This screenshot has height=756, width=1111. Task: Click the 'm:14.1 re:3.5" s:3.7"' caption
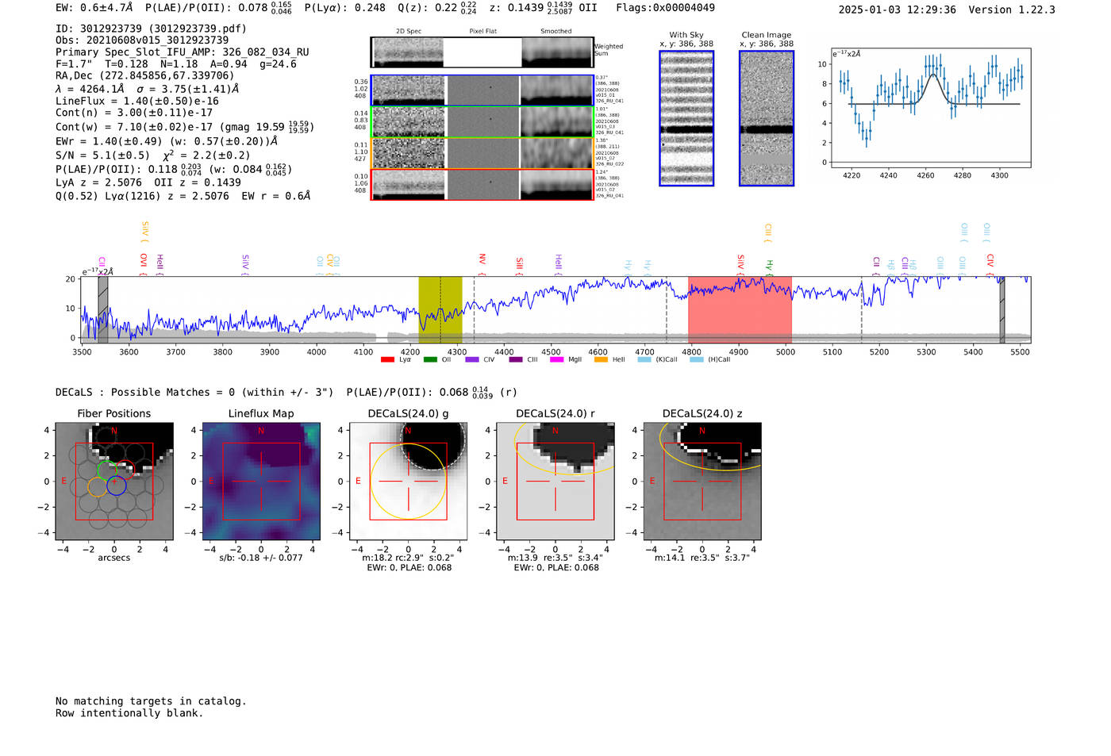coord(702,558)
